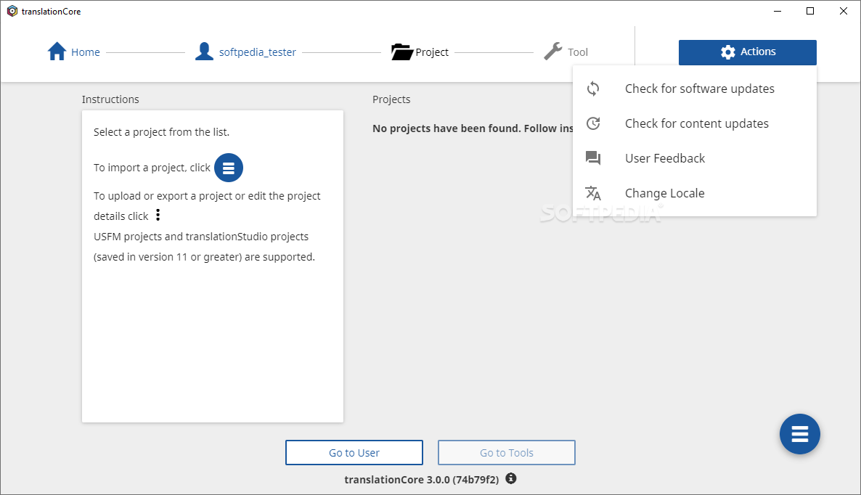This screenshot has width=861, height=495.
Task: Click the Go to User button
Action: tap(354, 453)
